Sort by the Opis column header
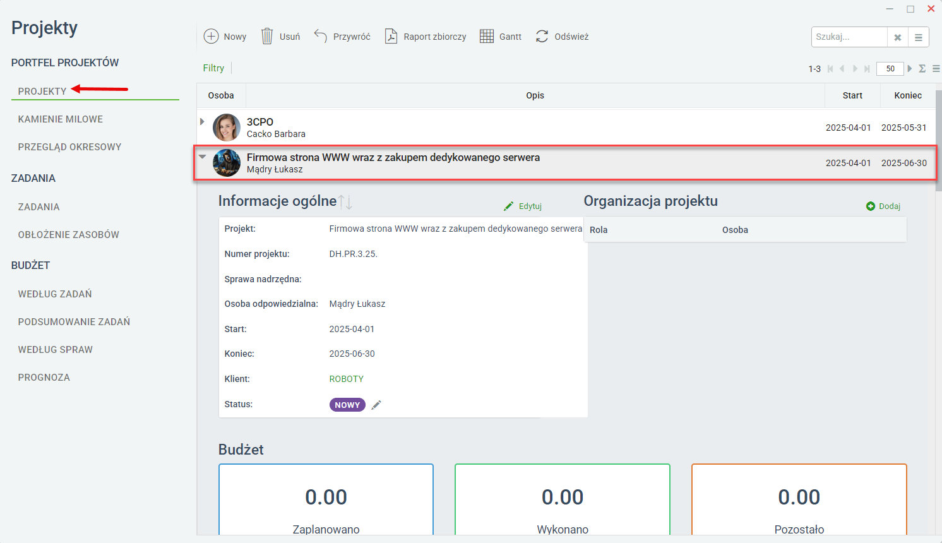This screenshot has height=543, width=942. (535, 95)
